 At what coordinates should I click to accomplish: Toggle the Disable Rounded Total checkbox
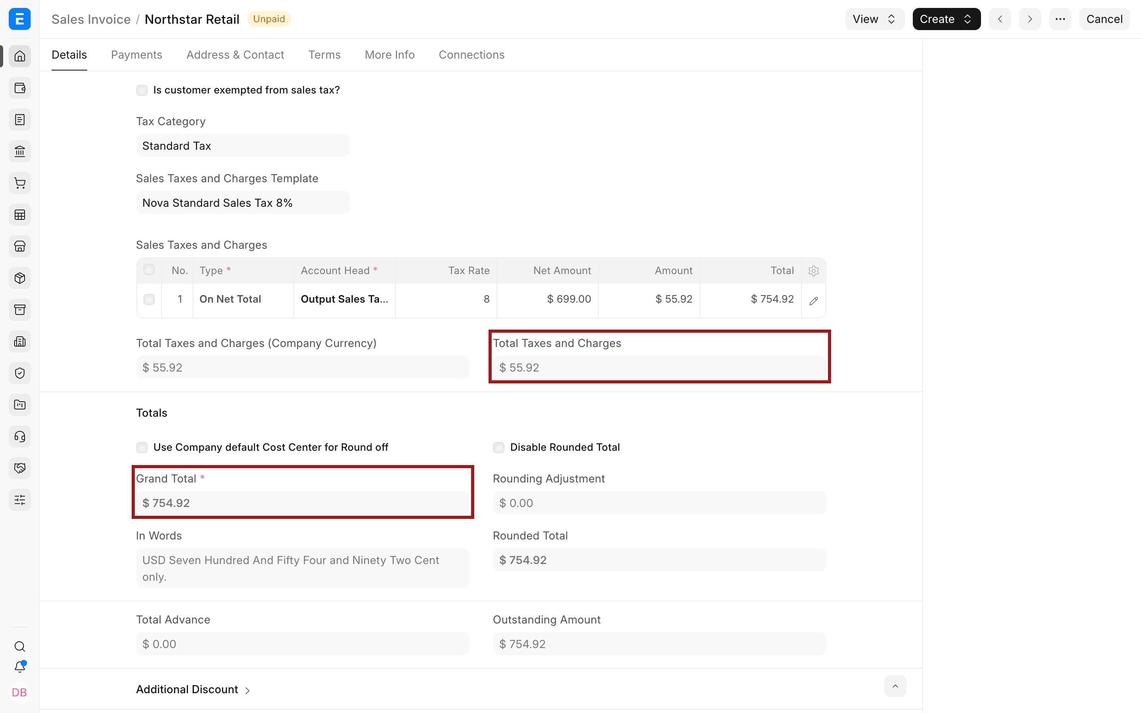click(x=498, y=448)
